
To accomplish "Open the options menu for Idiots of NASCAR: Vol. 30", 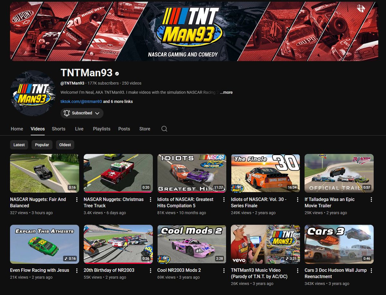I will point(298,199).
